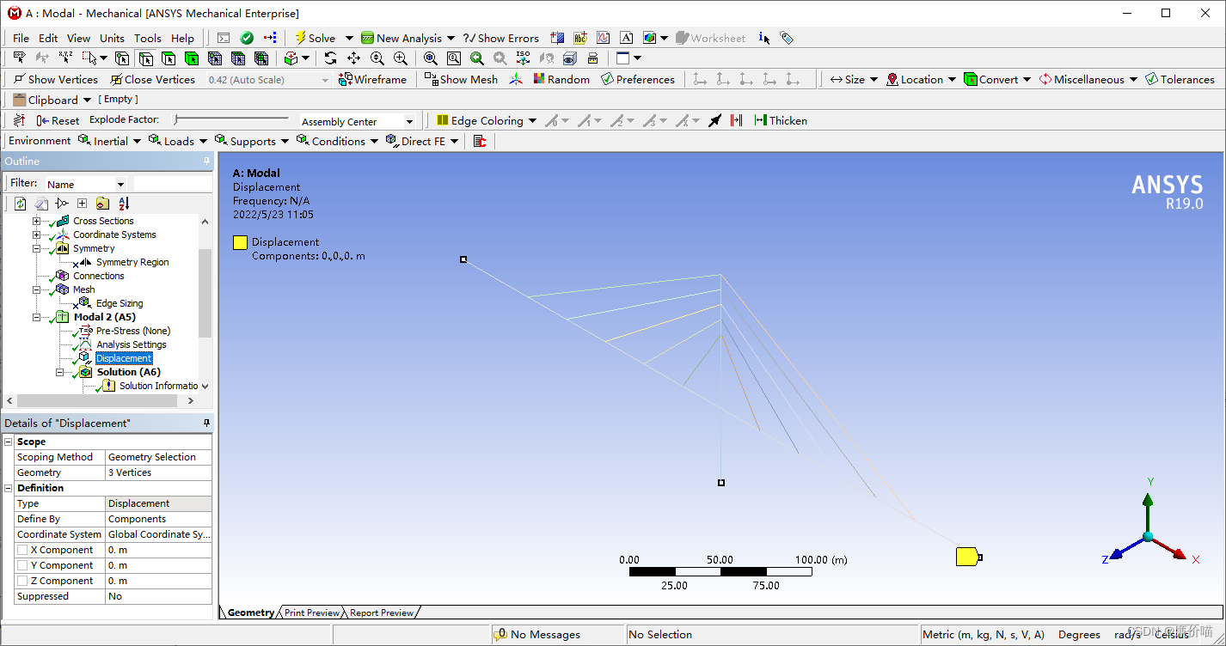
Task: Click the Zoom To Fit icon
Action: (x=430, y=58)
